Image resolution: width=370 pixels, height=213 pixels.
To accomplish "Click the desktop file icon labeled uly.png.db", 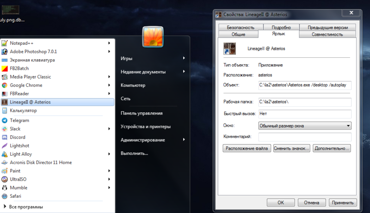I will coord(11,10).
